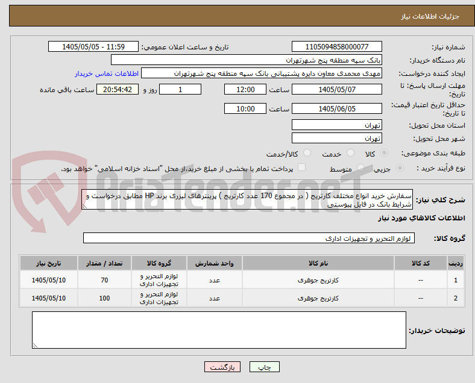Click the price validity date 1405/06/05

click(x=337, y=108)
